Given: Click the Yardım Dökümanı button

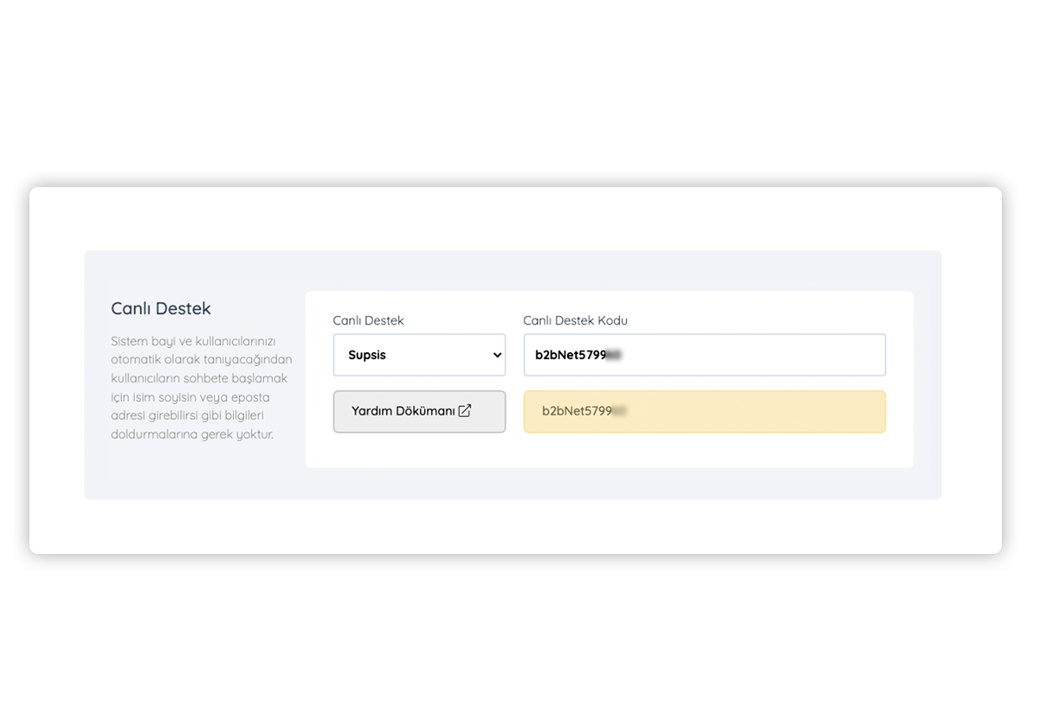Looking at the screenshot, I should [419, 411].
